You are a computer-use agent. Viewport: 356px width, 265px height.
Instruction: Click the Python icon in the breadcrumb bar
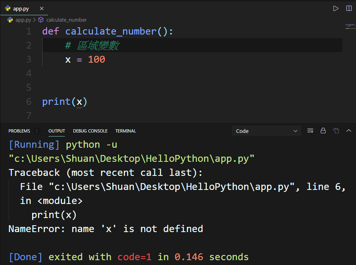[9, 19]
